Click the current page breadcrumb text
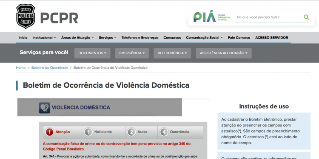 111,68
